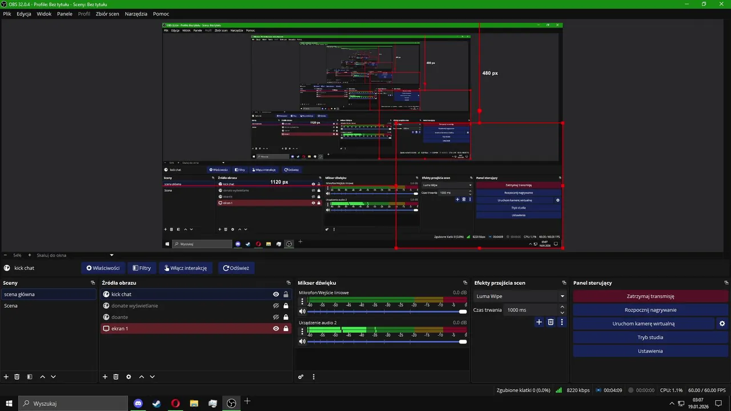Open the Pomoc menu
731x411 pixels.
click(x=161, y=14)
